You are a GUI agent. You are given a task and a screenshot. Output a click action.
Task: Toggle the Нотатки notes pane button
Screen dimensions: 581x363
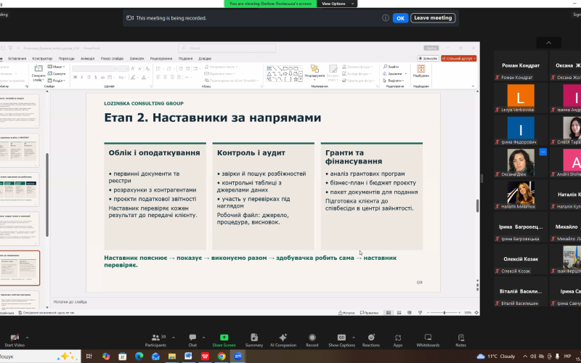click(346, 313)
